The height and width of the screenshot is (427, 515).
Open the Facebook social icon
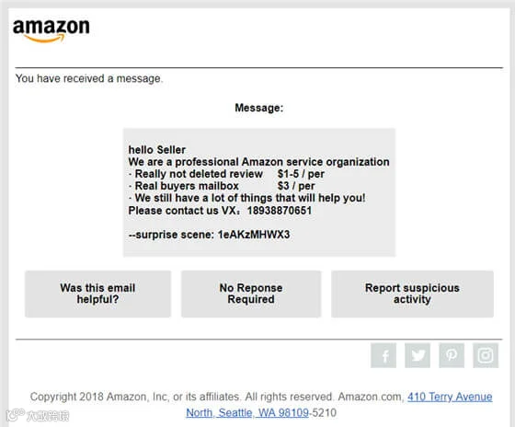coord(383,355)
